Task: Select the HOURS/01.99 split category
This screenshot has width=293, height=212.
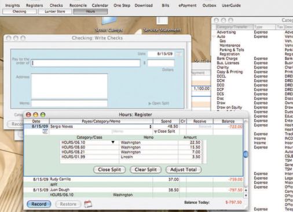Action: (73, 157)
